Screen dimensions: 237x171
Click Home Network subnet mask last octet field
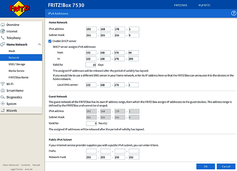click(x=134, y=35)
